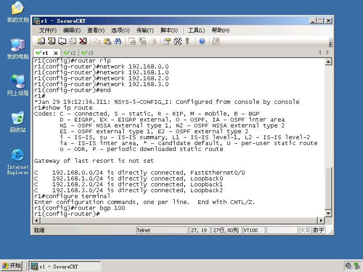Click the blue Help question icon

point(202,41)
